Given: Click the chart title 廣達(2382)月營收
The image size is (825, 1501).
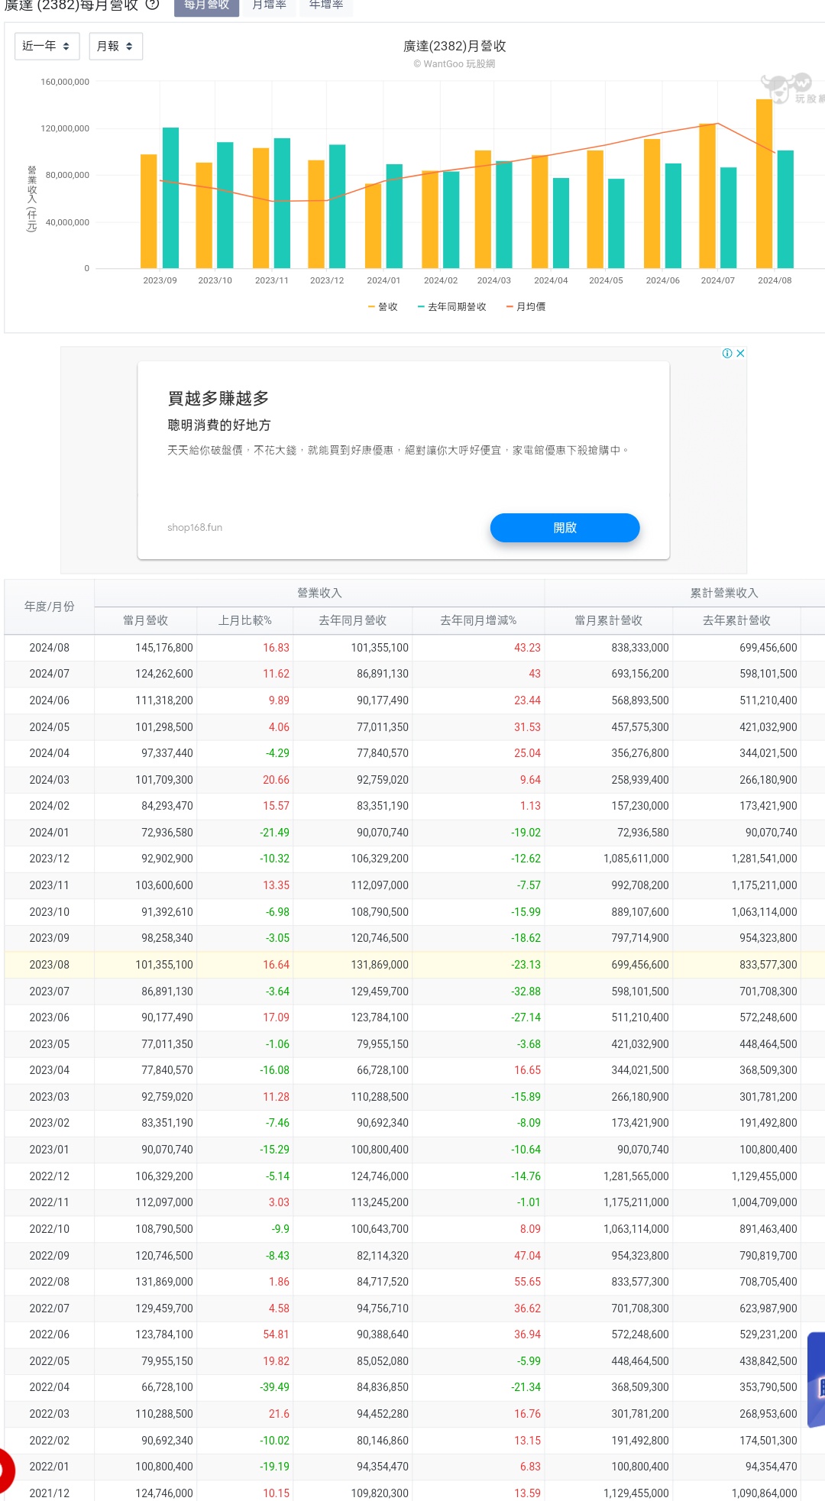Looking at the screenshot, I should (455, 46).
